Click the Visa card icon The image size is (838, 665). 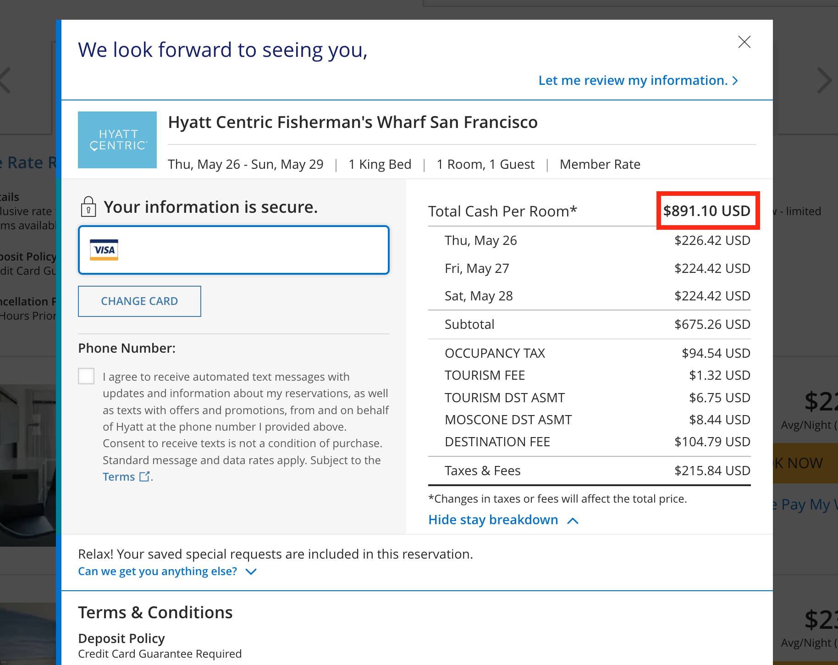[104, 250]
